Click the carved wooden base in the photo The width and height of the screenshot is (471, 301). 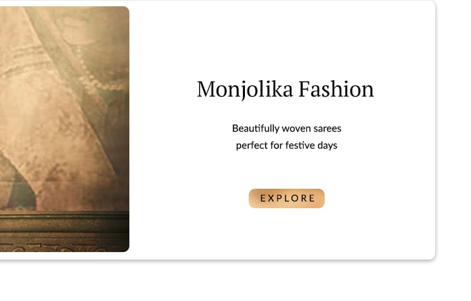click(65, 231)
